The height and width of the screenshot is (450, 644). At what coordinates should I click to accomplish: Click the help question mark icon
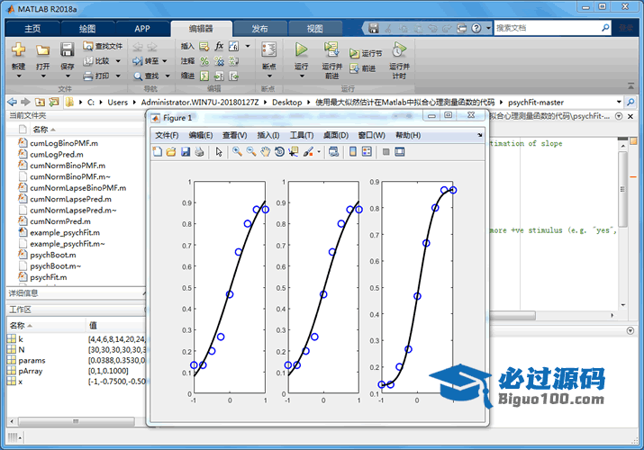[476, 28]
